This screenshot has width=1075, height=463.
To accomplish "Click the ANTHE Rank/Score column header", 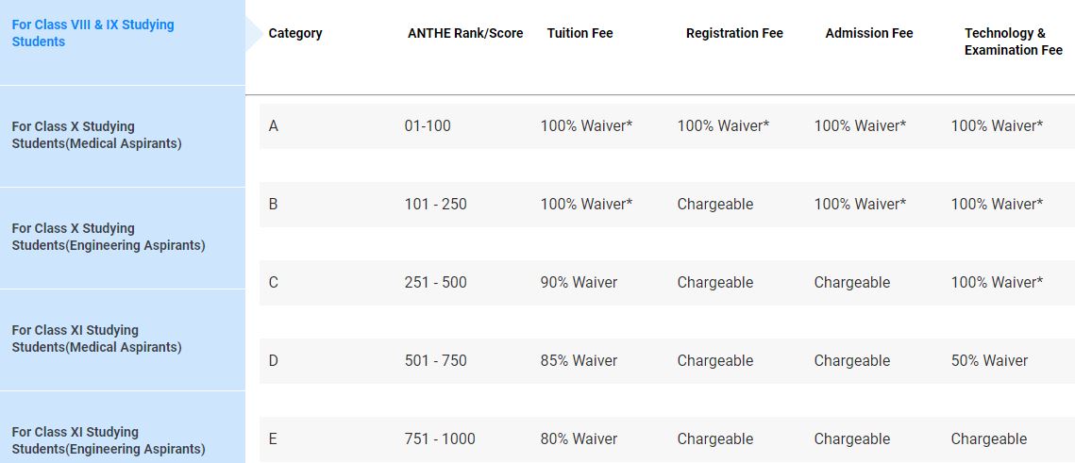I will (x=465, y=34).
